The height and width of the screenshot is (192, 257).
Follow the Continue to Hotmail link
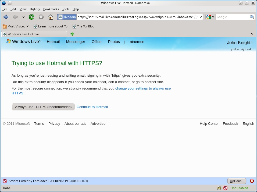(92, 107)
